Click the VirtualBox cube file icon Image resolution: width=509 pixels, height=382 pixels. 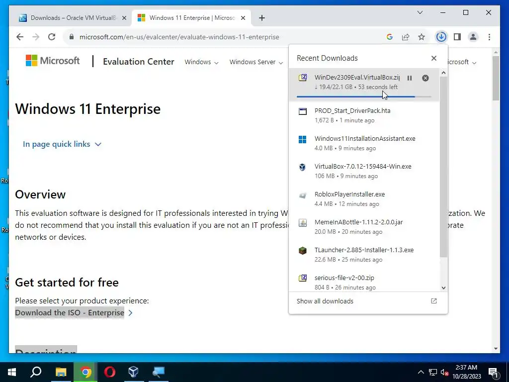coord(303,167)
